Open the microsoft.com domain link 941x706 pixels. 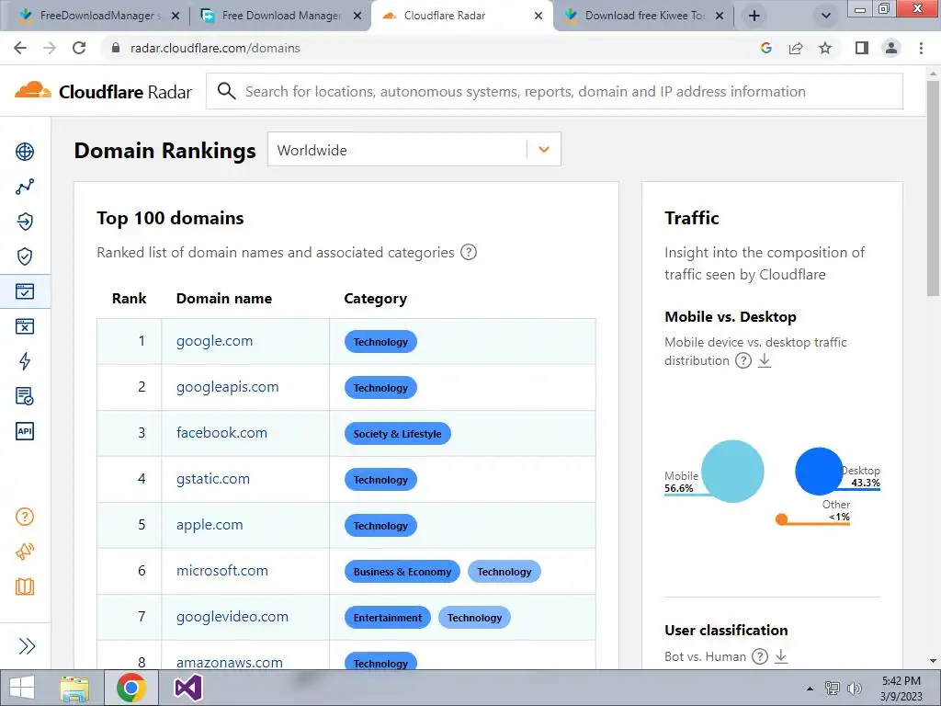coord(222,571)
